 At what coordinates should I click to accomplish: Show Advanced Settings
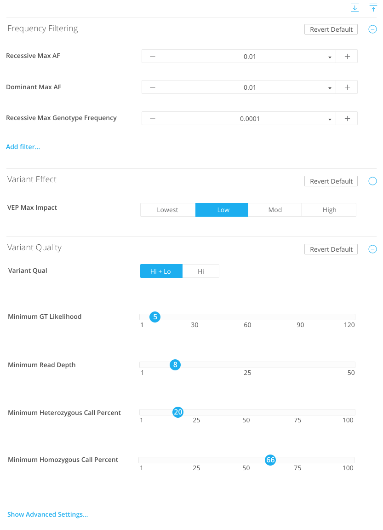pos(47,514)
